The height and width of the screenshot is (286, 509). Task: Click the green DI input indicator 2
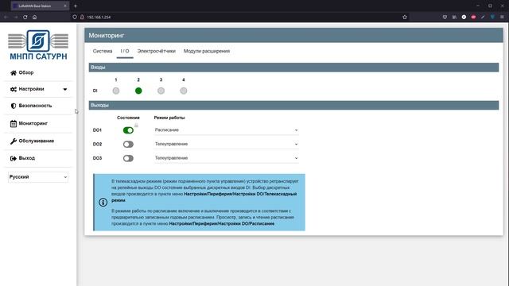[x=138, y=91]
